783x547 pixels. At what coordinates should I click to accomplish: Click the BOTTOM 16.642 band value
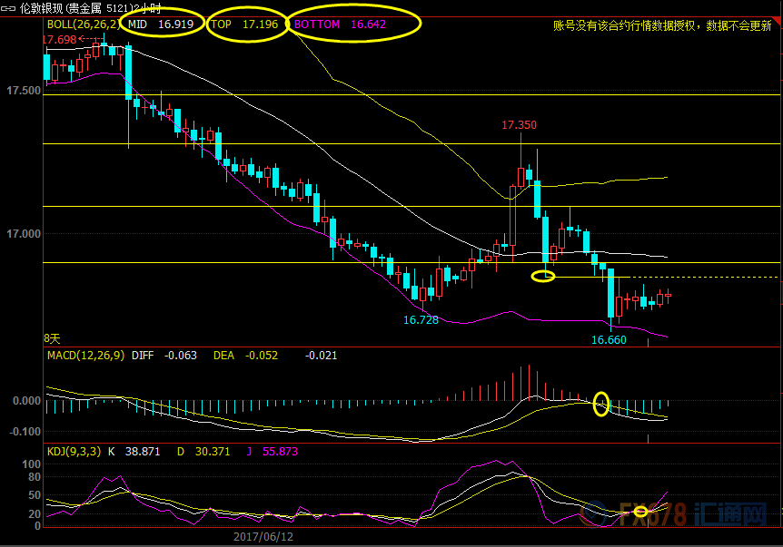point(340,24)
